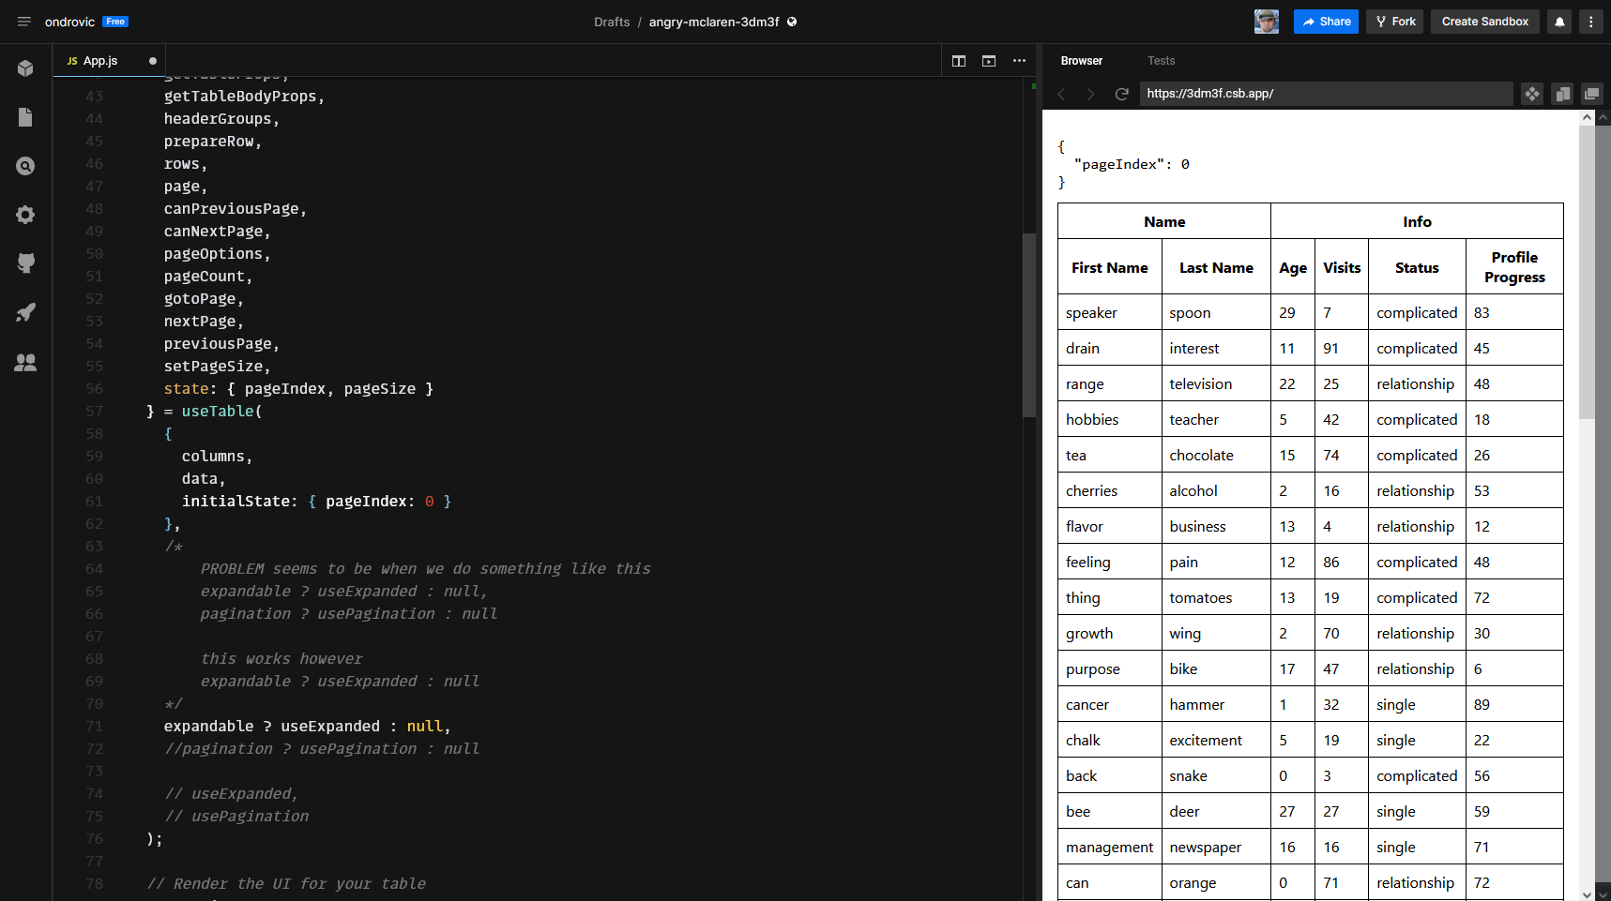The image size is (1611, 901).
Task: Open the Explorer file icon in the sidebar
Action: [25, 117]
